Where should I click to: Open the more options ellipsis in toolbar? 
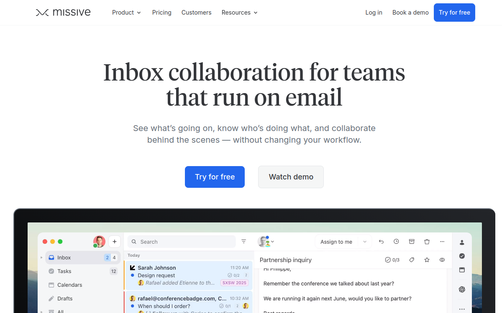pyautogui.click(x=442, y=242)
